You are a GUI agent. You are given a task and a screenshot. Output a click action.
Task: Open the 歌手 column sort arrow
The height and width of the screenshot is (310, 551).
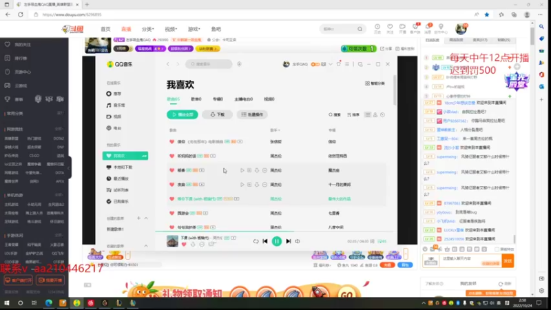coord(280,130)
